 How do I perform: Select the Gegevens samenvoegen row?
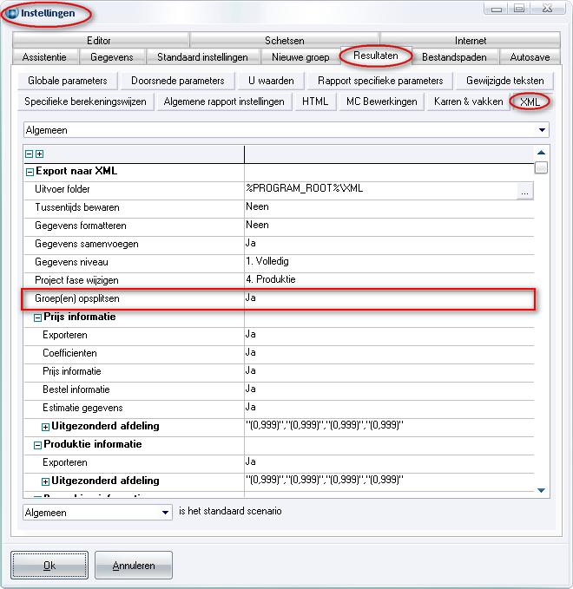279,245
